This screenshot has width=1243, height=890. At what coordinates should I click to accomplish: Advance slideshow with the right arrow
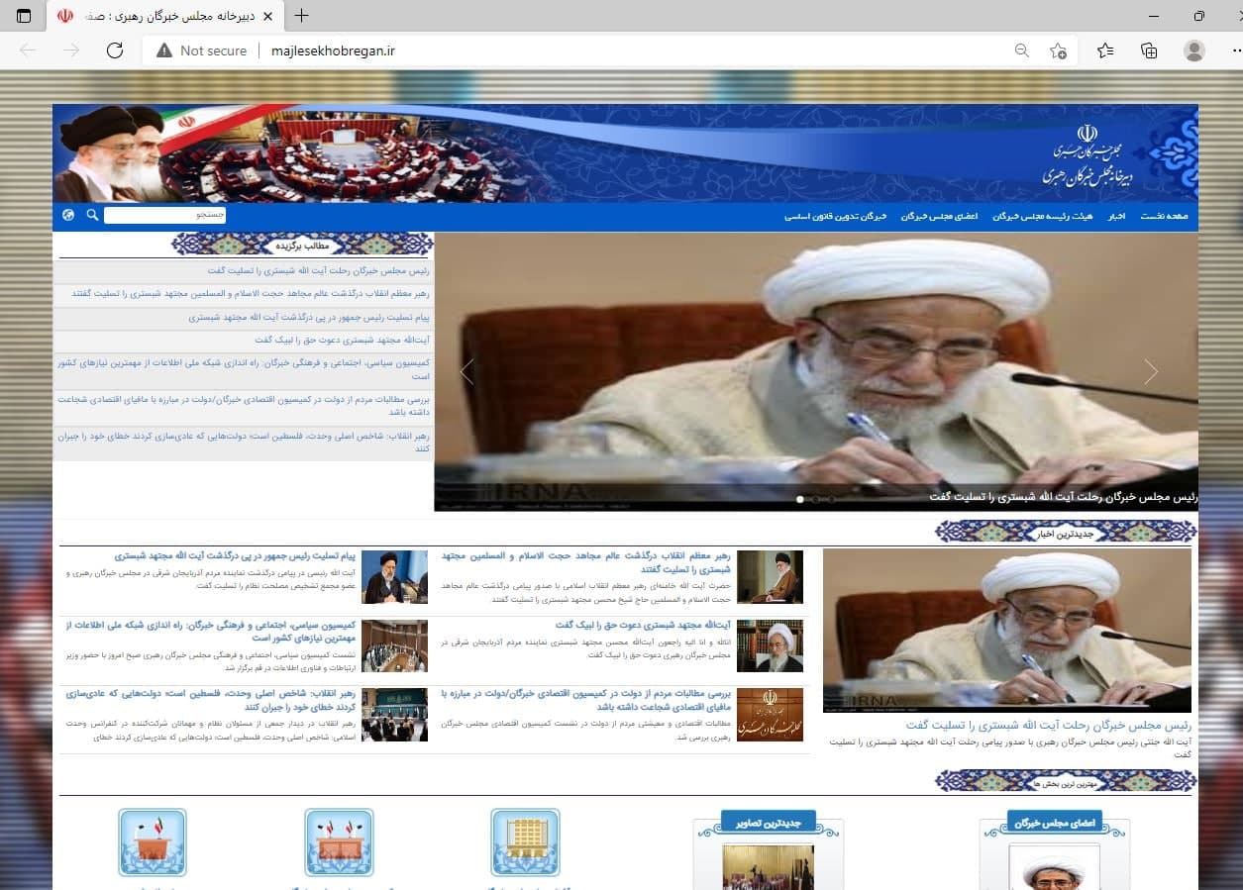1150,371
